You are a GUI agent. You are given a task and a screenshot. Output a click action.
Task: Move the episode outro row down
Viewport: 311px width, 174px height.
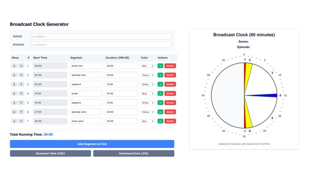[x=21, y=112]
